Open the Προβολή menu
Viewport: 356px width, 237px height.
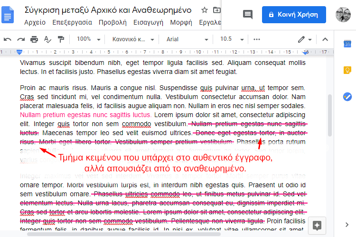click(x=112, y=22)
